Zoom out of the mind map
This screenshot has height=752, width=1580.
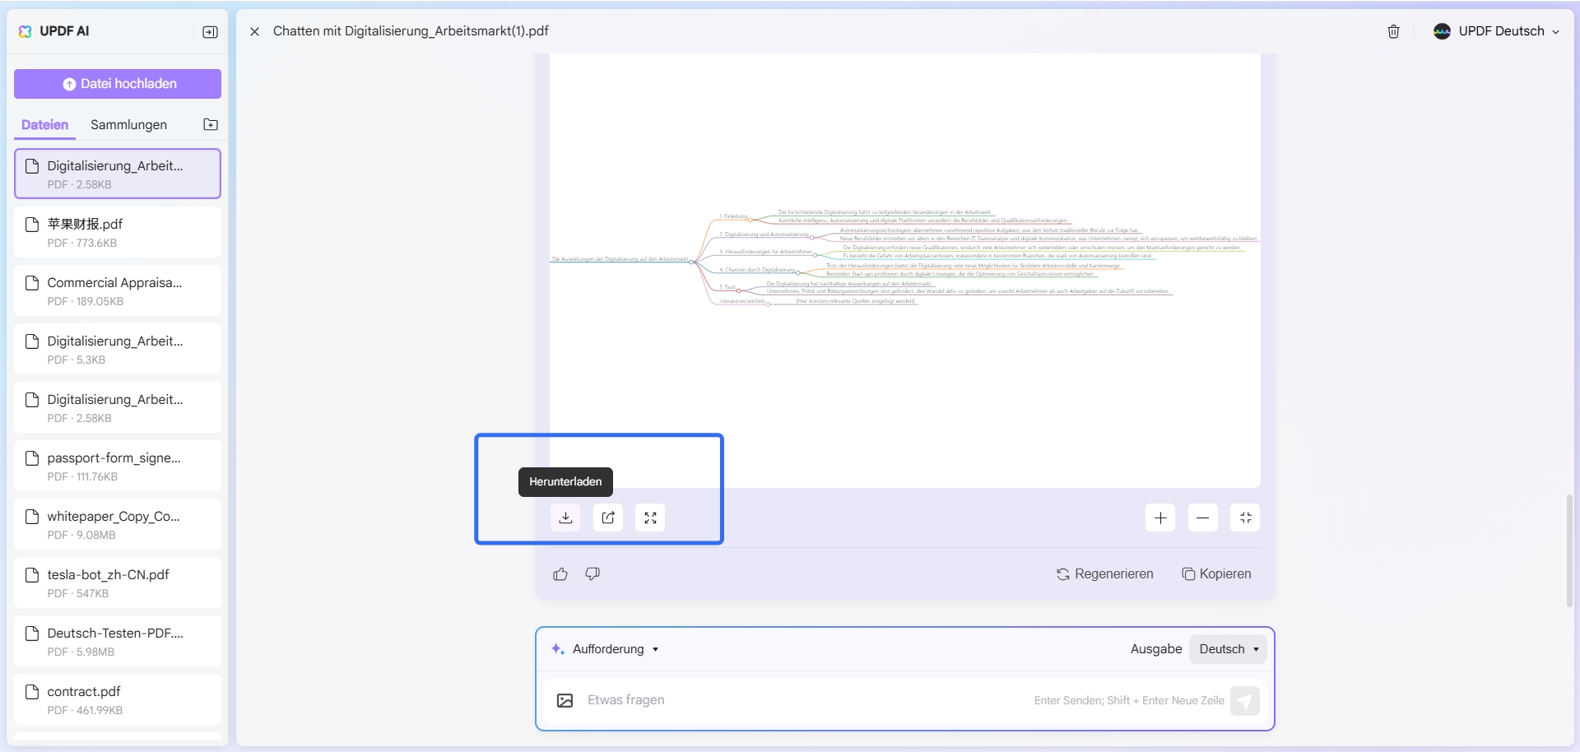tap(1203, 518)
